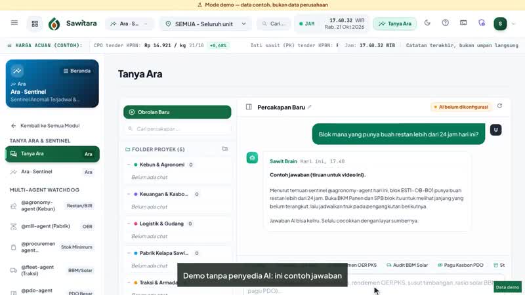The image size is (525, 295).
Task: Click the Stok Minimum tag
Action: click(x=77, y=247)
